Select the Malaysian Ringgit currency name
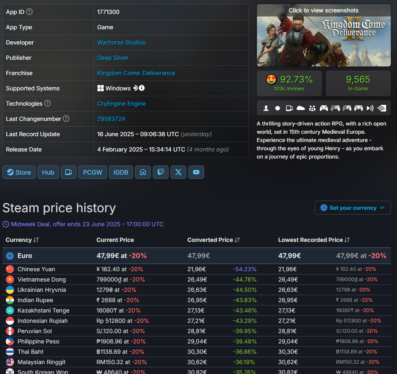The width and height of the screenshot is (397, 374). (x=42, y=362)
